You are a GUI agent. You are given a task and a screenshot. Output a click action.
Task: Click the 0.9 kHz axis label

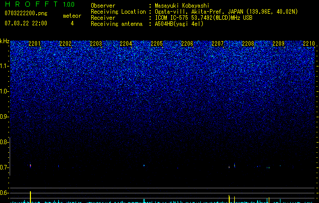(x=4, y=117)
